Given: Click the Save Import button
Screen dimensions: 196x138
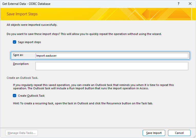Looking at the screenshot, I should click(154, 133).
